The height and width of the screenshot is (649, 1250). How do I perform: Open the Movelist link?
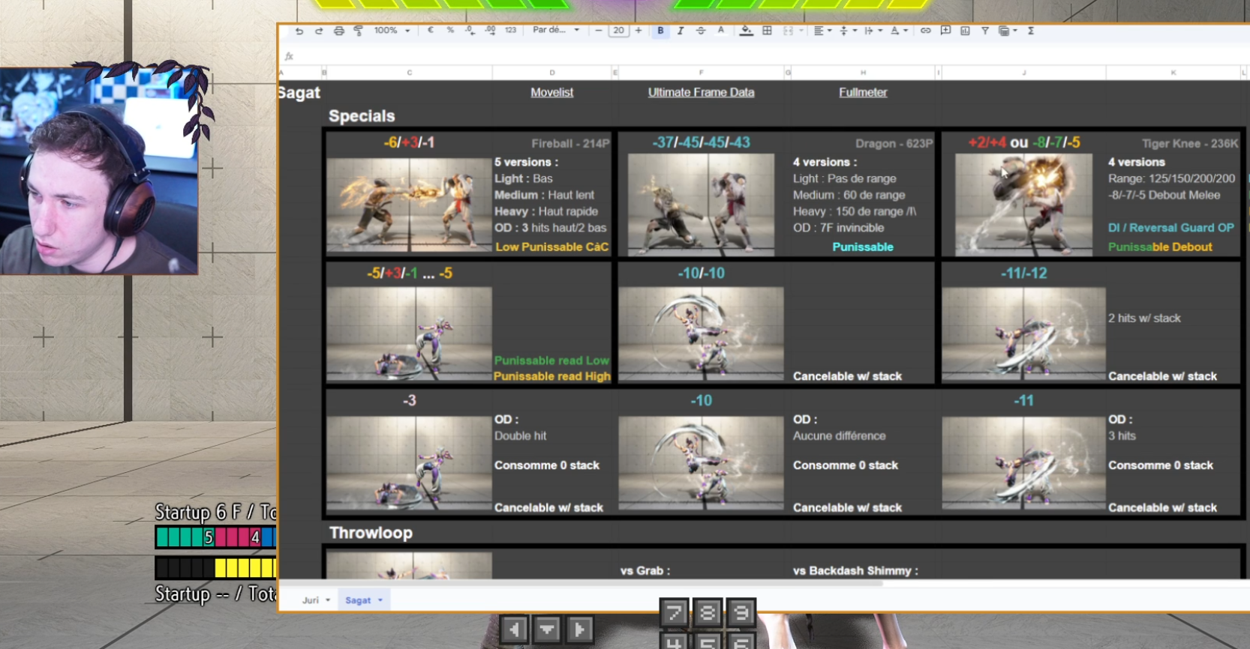[551, 92]
